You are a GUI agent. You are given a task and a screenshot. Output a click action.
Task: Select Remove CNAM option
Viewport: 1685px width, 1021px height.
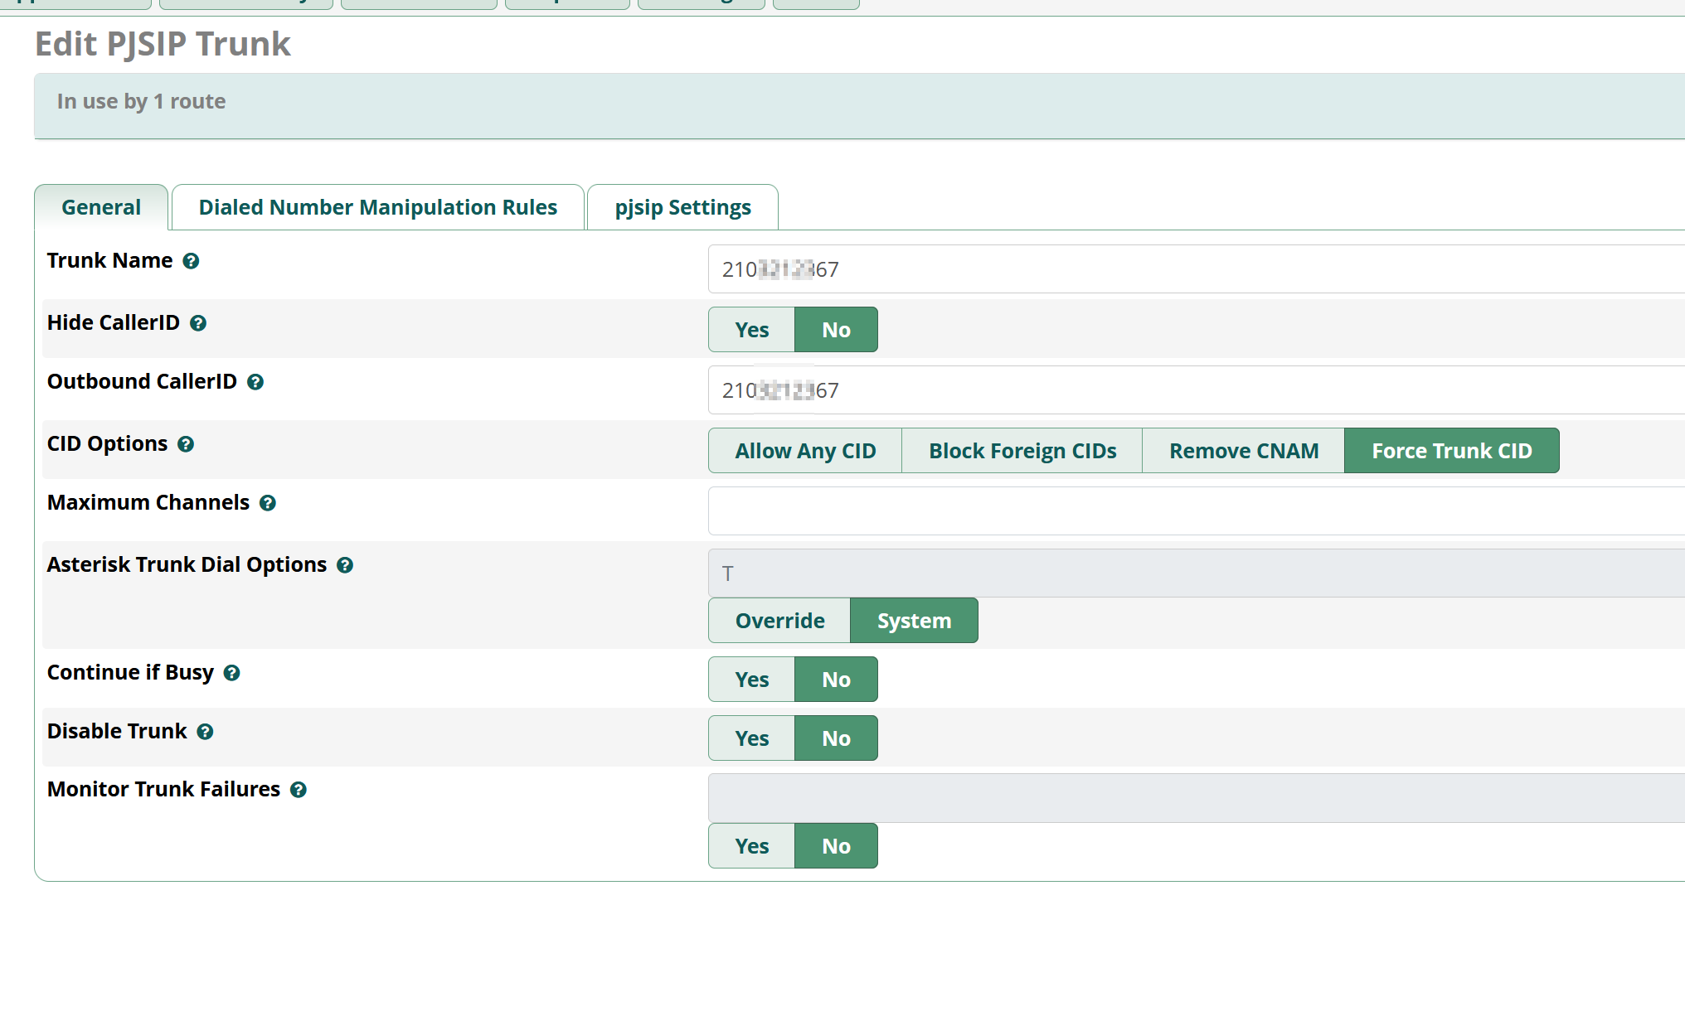tap(1243, 451)
